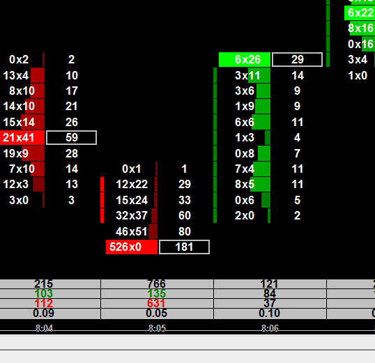Select the 1x3 footprint cell

[x=245, y=137]
